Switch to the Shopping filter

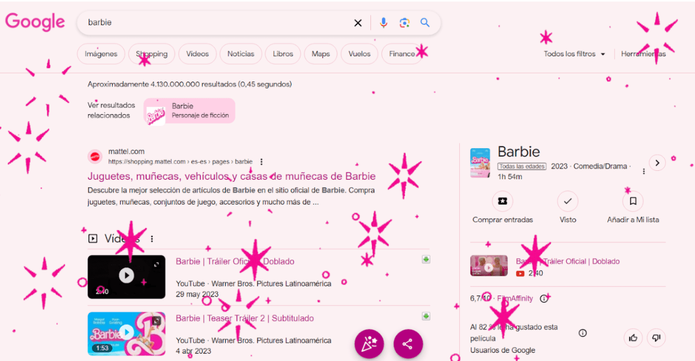point(152,54)
